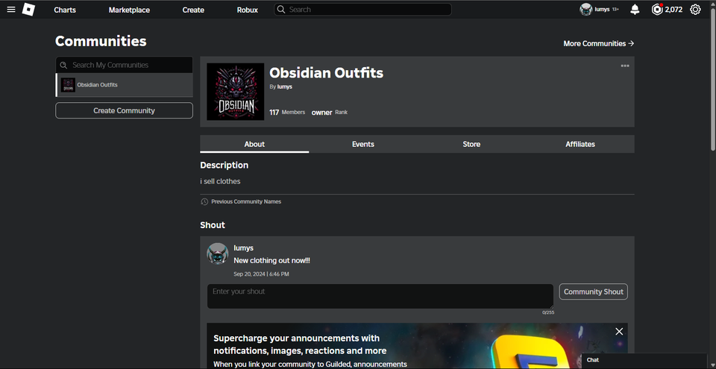This screenshot has width=716, height=369.
Task: Select Obsidian Outfits in communities list
Action: click(x=125, y=85)
